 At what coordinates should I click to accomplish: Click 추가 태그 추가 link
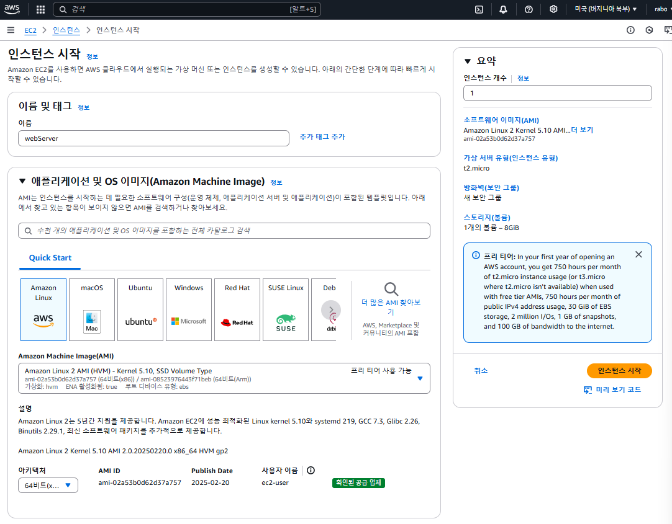[x=322, y=137]
